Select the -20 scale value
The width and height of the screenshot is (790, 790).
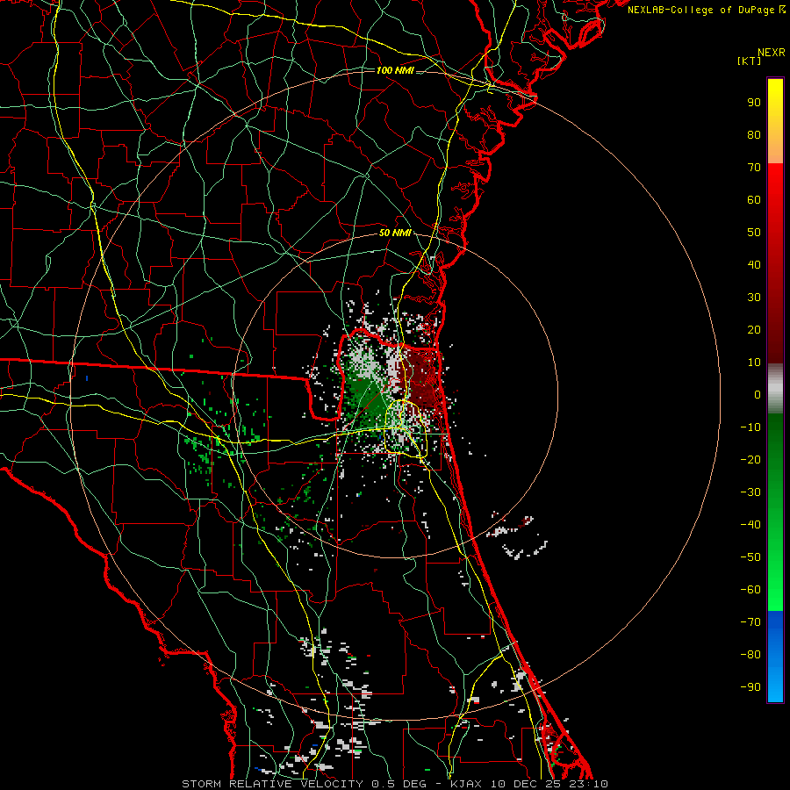tap(750, 460)
